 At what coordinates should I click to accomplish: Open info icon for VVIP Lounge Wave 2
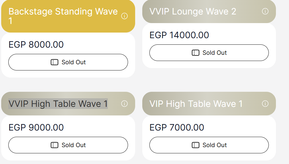[265, 11]
